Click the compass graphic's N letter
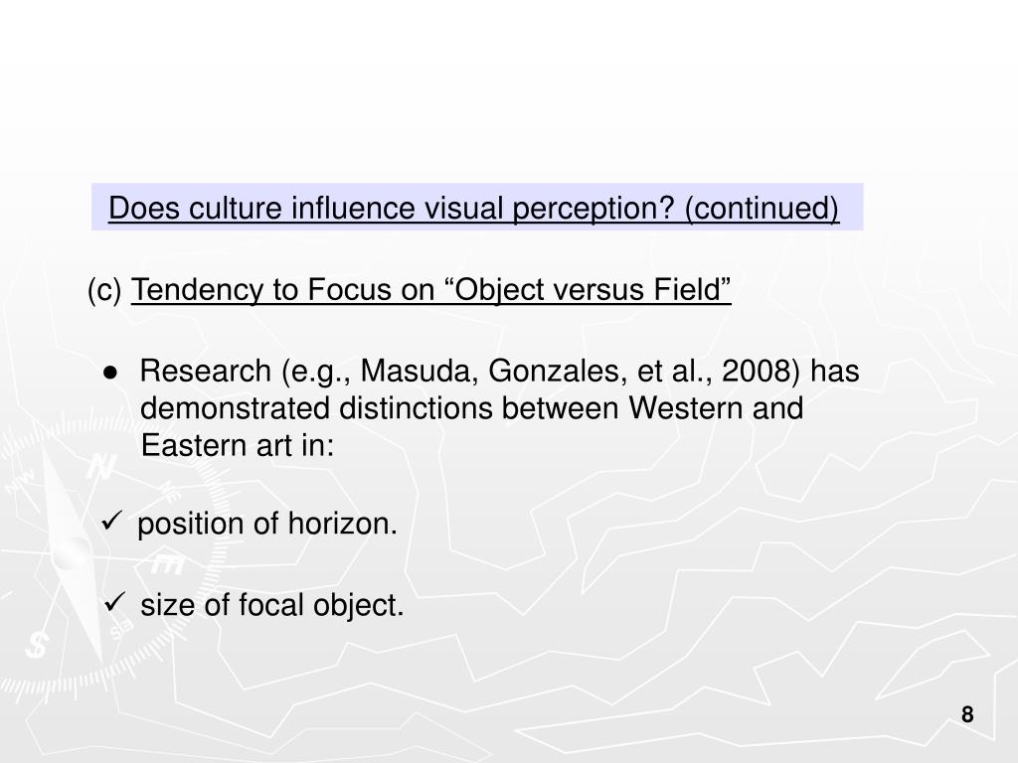 tap(101, 466)
